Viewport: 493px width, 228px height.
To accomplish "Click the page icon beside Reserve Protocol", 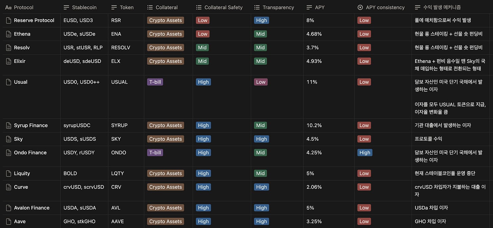I will [x=9, y=20].
